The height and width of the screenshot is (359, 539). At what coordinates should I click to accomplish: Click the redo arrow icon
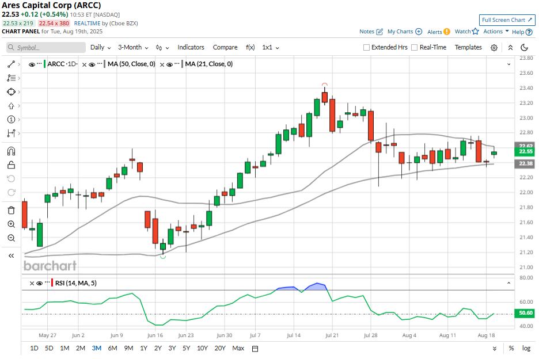11,192
